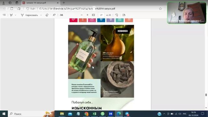Click the Побалуй себя... heading text
Image resolution: width=208 pixels, height=117 pixels.
[x=82, y=102]
